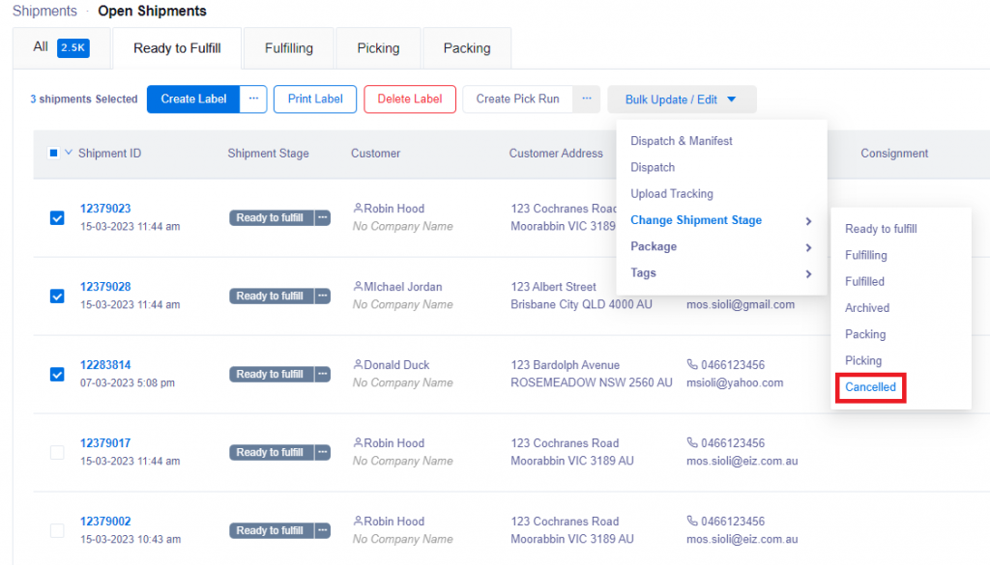
Task: Click address ROSEMEADOW NSW 2560 AU
Action: [592, 382]
